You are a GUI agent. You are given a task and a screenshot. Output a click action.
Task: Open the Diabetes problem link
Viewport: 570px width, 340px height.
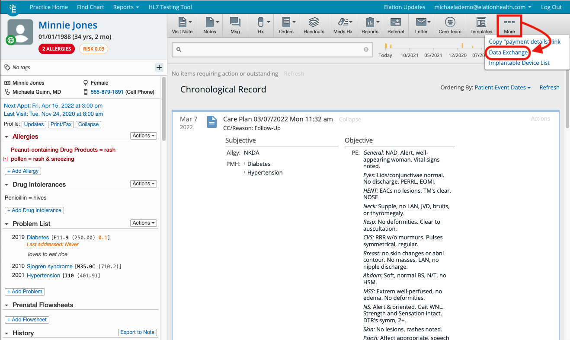point(38,237)
